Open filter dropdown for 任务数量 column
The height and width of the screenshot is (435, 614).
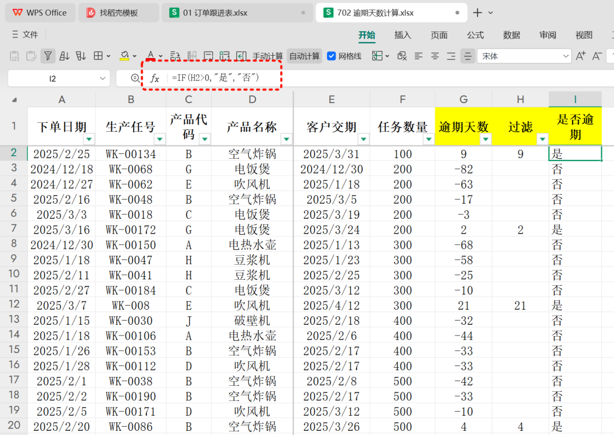pos(429,139)
